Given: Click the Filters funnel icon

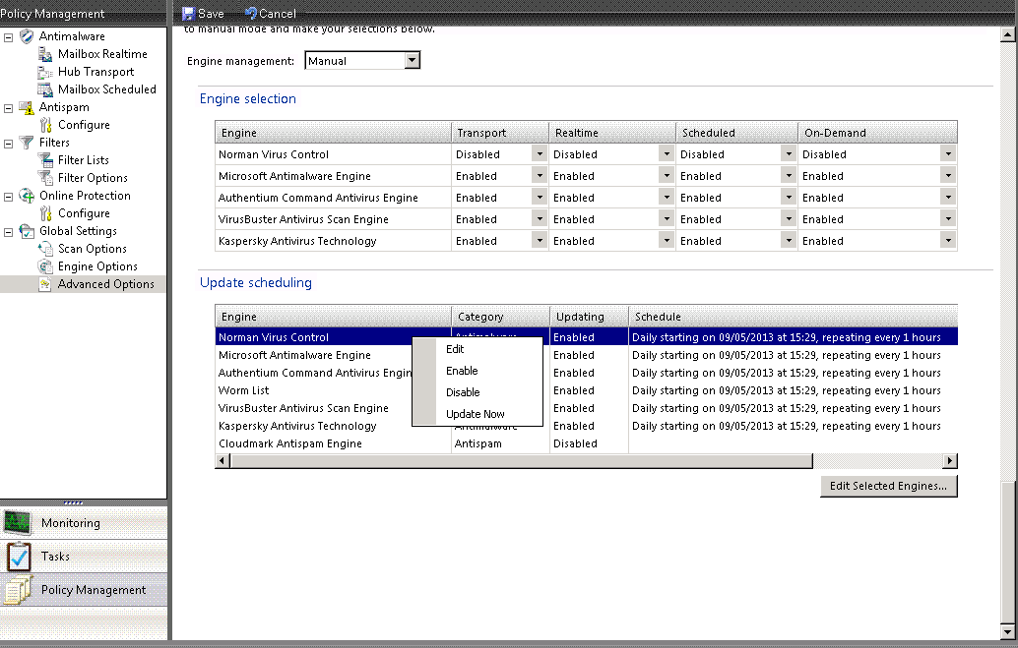Looking at the screenshot, I should pos(27,143).
